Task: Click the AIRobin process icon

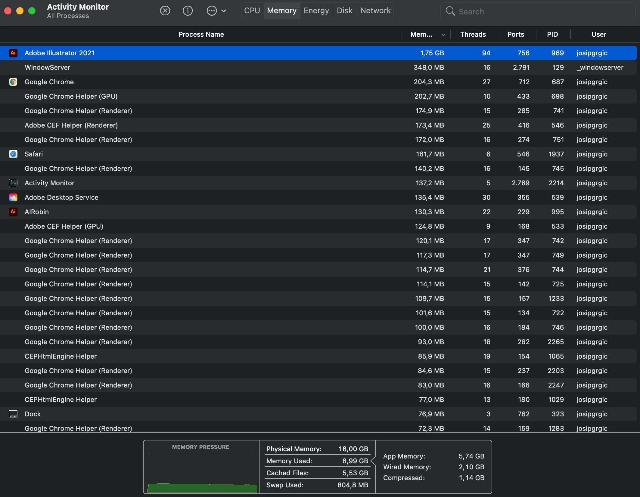Action: [x=13, y=212]
